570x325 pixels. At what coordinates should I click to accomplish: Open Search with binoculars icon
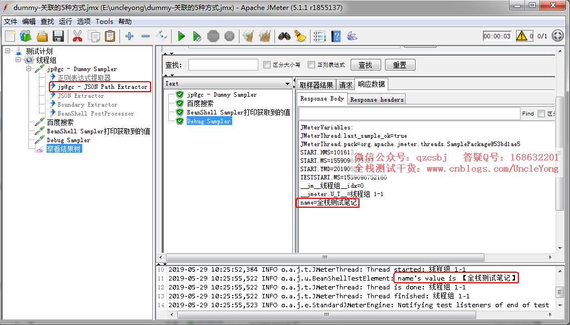[284, 36]
